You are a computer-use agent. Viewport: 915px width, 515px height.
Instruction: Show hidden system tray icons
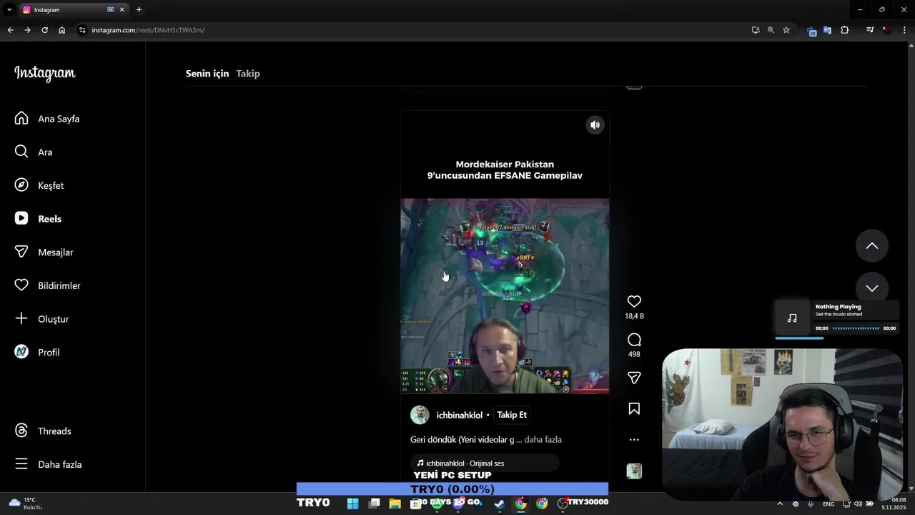(780, 504)
